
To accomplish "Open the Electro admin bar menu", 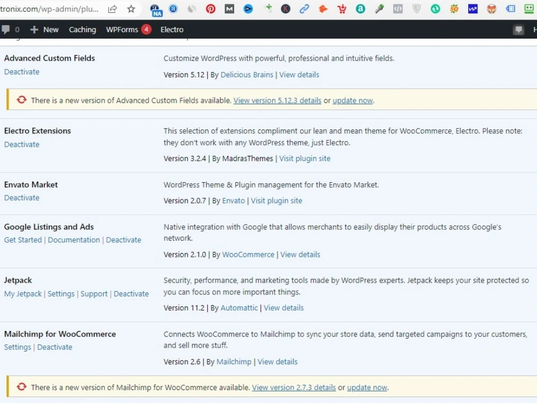I will coord(172,30).
